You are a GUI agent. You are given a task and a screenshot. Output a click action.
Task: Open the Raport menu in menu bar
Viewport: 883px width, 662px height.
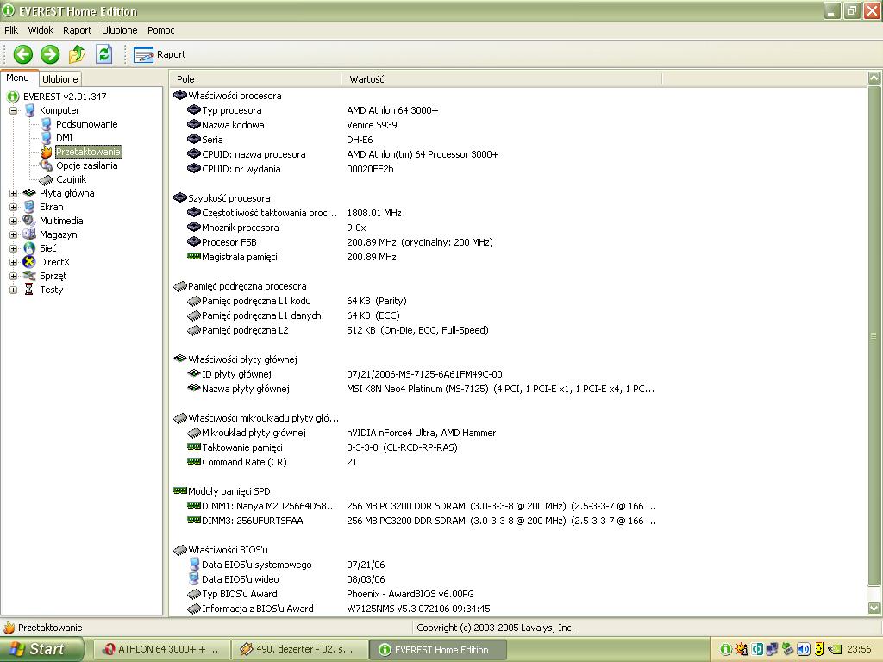coord(77,30)
